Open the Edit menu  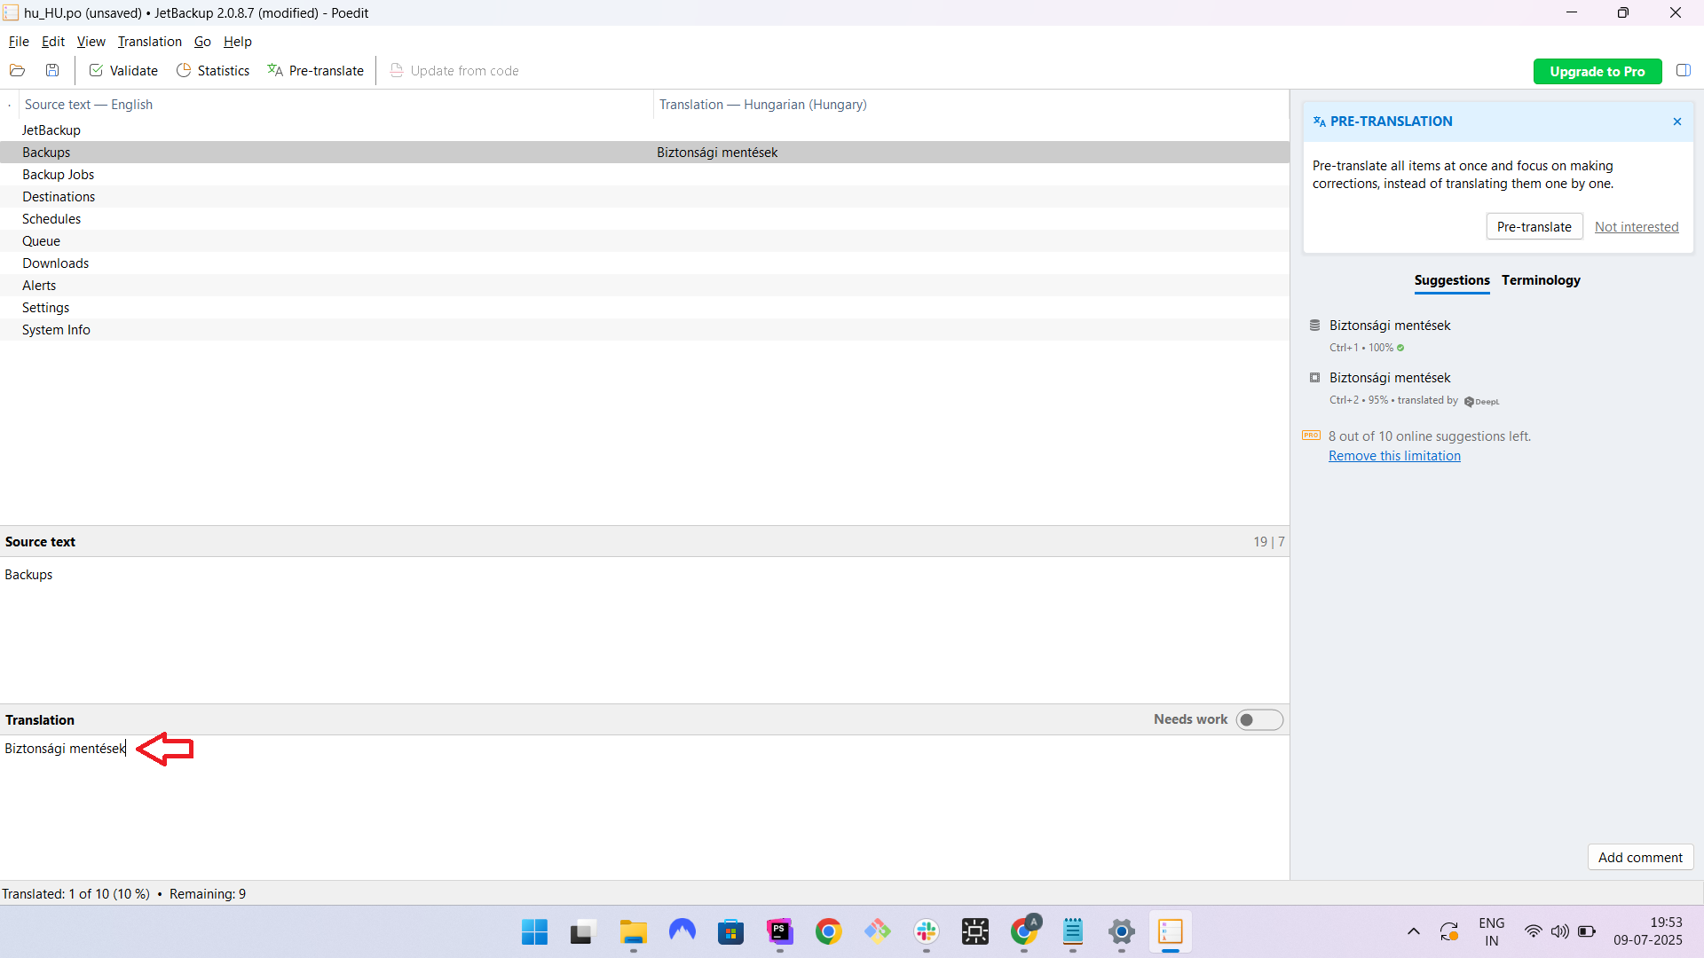click(53, 42)
